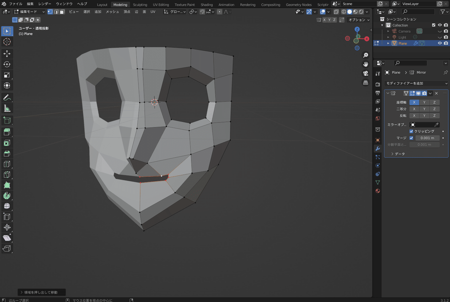Toggle 反転 Z axis button
This screenshot has height=302, width=450.
434,116
